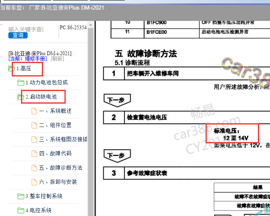Click the page icon beside 四、故障代码
270x216 pixels.
[x=34, y=154]
